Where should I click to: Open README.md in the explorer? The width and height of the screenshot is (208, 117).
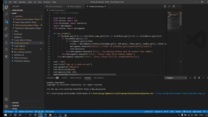[x=19, y=55]
